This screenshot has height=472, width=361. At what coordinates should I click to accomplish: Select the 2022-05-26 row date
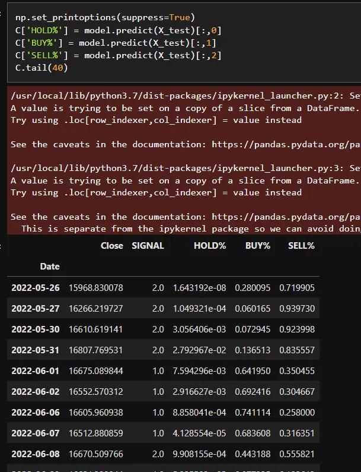coord(36,288)
